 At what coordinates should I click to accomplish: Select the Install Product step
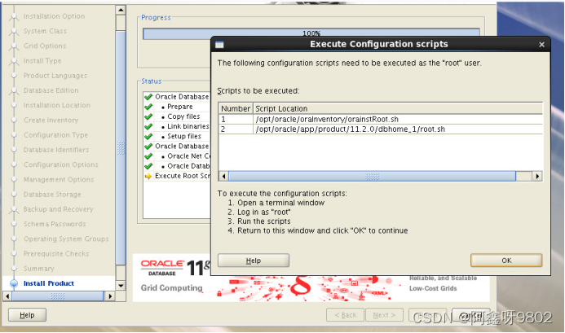(49, 283)
